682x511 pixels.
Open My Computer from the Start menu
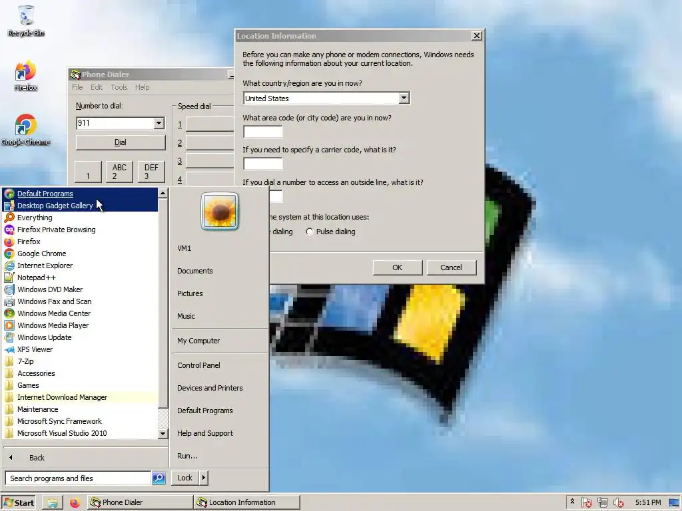[198, 341]
